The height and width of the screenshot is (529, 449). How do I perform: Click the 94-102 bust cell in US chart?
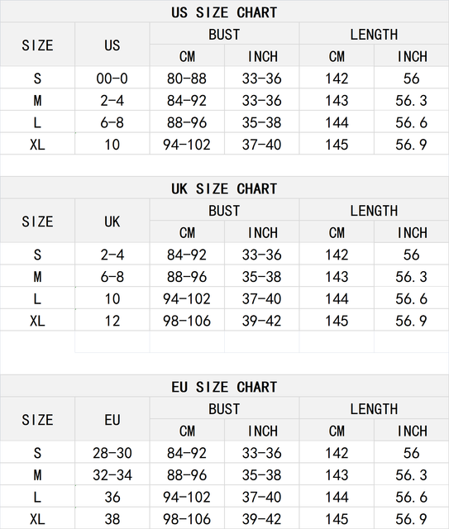click(187, 145)
